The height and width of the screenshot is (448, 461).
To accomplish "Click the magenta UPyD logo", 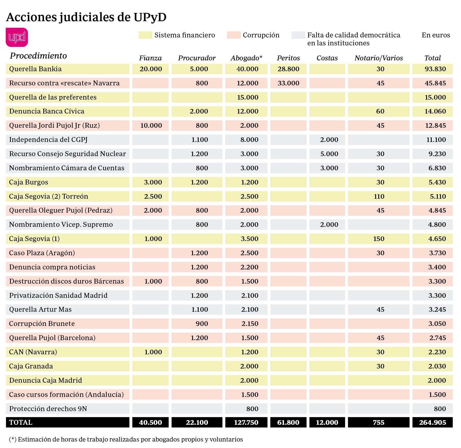I will coord(17,37).
